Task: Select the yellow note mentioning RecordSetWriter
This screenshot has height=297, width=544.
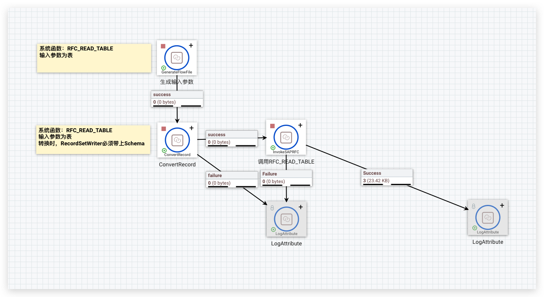Action: point(93,140)
